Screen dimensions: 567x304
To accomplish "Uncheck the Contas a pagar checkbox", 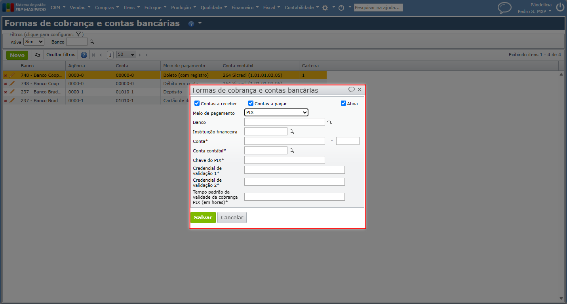I will tap(251, 103).
